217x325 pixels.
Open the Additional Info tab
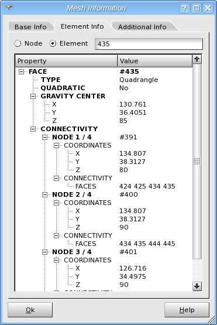click(142, 27)
